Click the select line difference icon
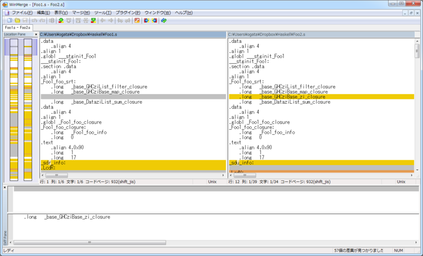The width and height of the screenshot is (423, 256). pos(51,21)
